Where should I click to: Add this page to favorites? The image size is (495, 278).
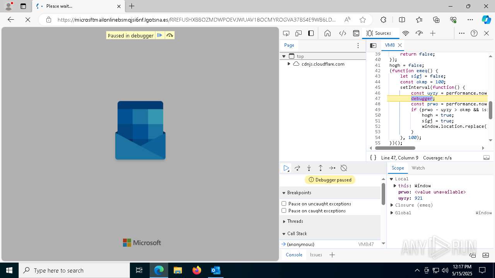[362, 20]
